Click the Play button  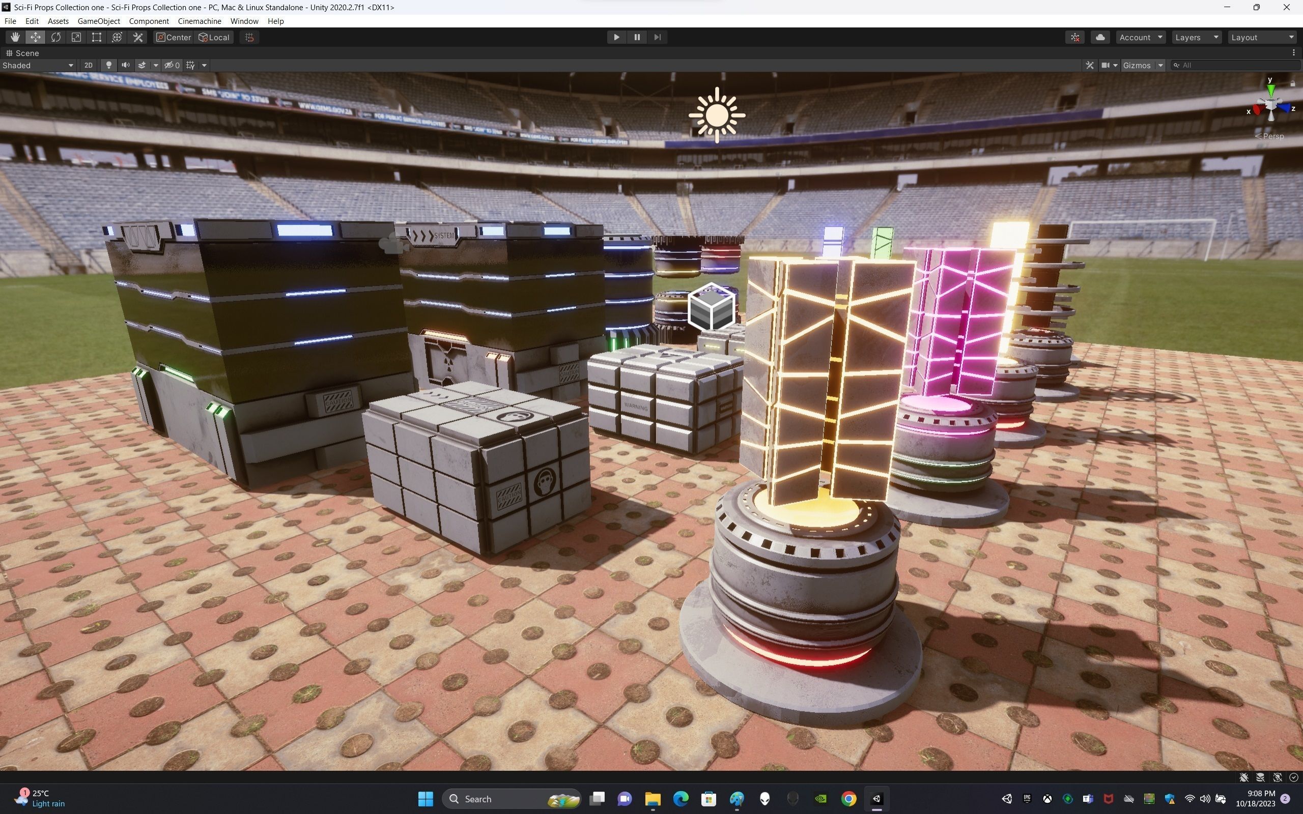click(x=616, y=37)
